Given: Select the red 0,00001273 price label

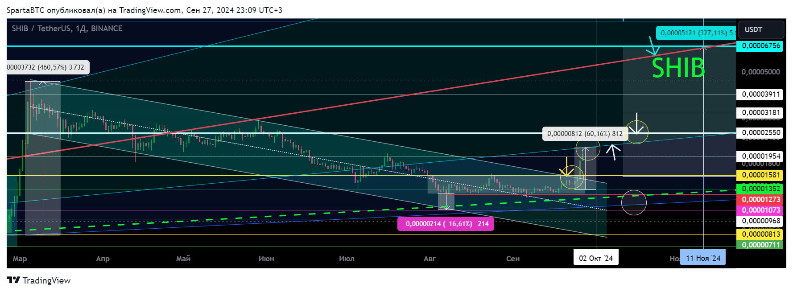Looking at the screenshot, I should [x=760, y=200].
